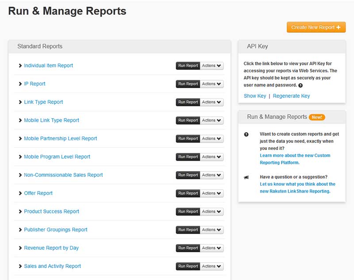
Task: Open the Publisher Groupings Report link
Action: click(55, 230)
